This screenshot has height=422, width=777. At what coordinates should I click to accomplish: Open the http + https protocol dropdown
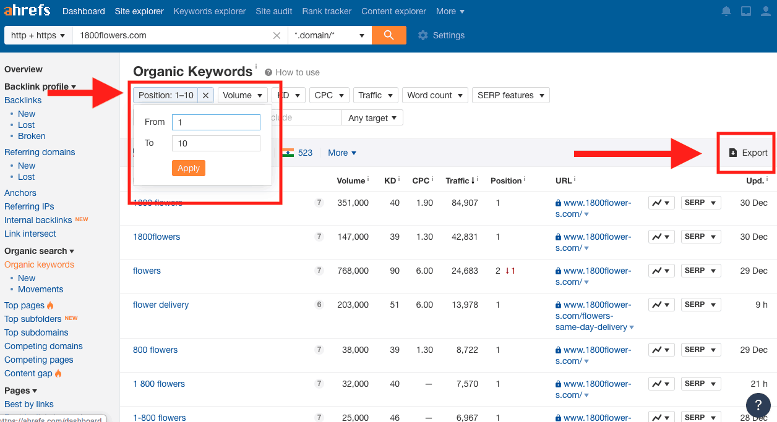(38, 35)
